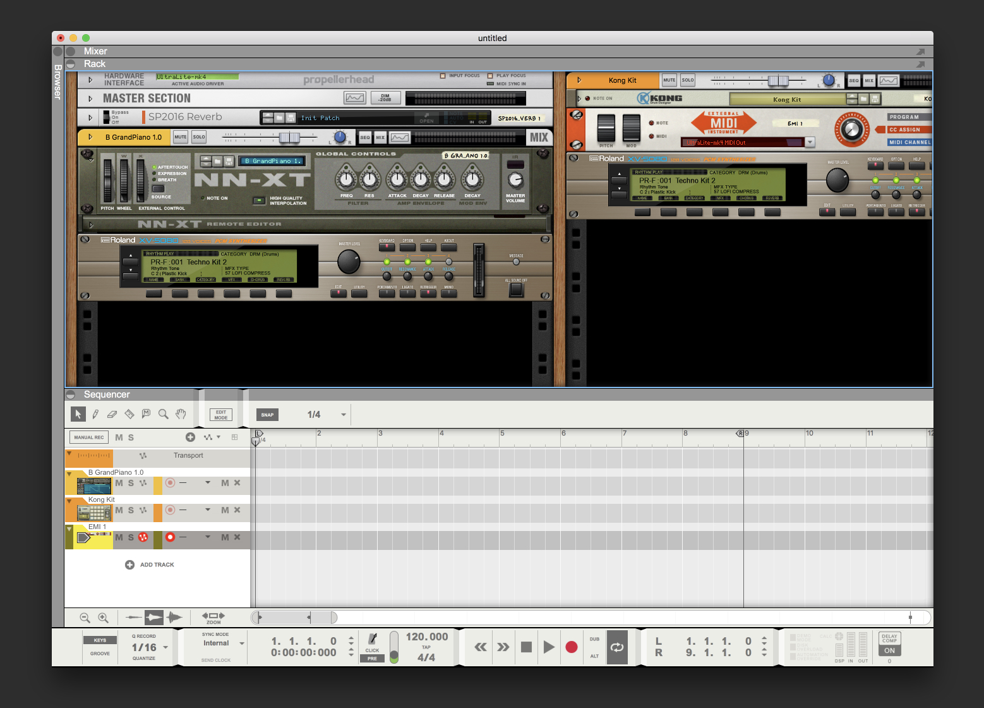
Task: Select the smallest waveform zoom mode
Action: [134, 618]
